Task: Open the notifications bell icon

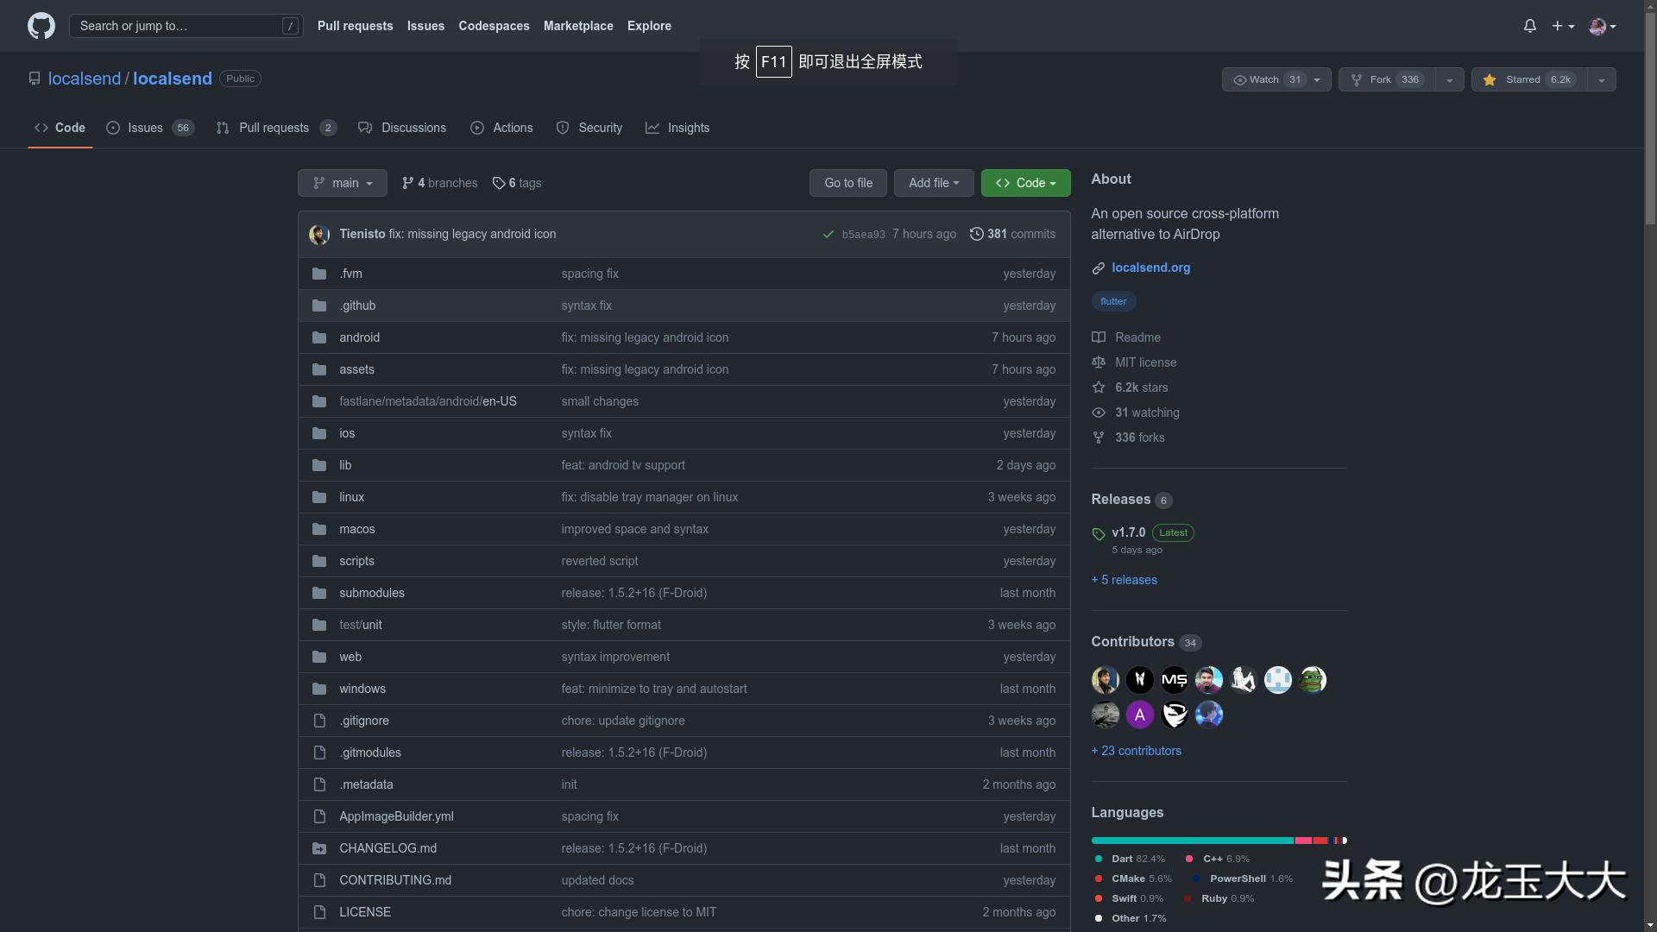Action: tap(1529, 26)
